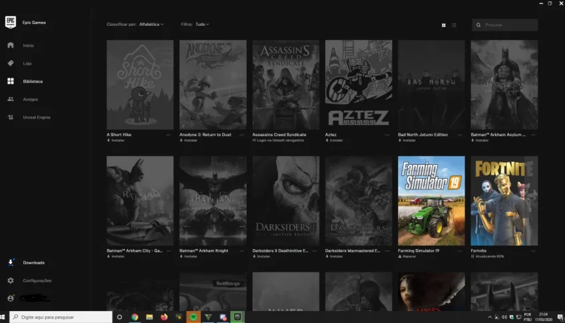Open Farming Simulator 19 cover
Viewport: 565px width, 323px height.
[x=431, y=201]
